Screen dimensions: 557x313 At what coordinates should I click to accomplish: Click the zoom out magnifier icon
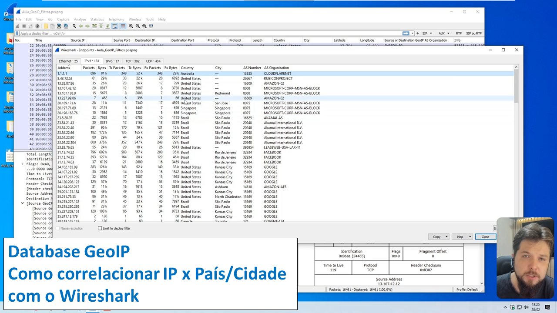click(x=138, y=26)
